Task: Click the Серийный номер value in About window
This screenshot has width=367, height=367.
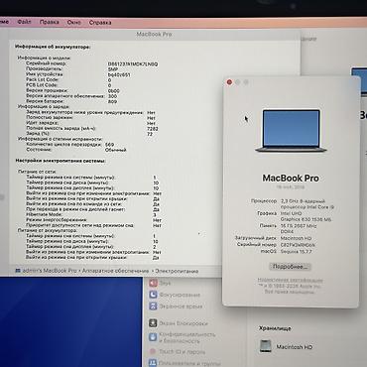Action: point(298,245)
